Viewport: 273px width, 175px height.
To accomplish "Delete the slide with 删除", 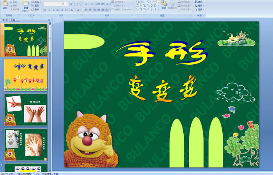I will coord(35,9).
